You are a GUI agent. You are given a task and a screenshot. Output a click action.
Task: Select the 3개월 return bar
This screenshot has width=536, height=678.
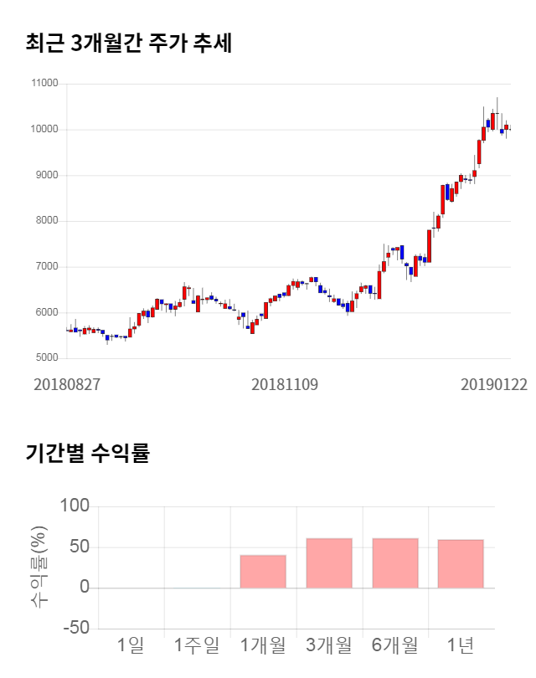(329, 562)
